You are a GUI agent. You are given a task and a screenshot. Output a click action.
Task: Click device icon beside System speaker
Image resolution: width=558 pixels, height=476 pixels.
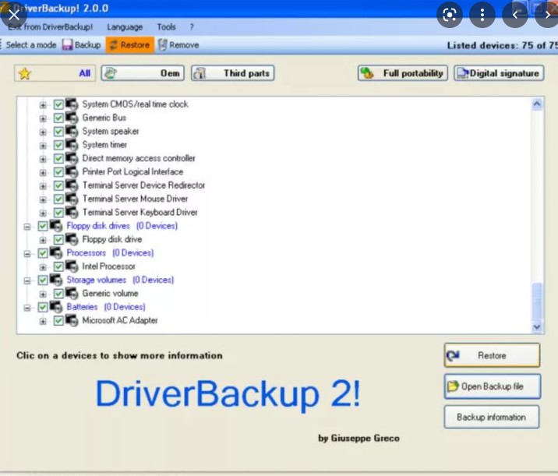point(72,131)
